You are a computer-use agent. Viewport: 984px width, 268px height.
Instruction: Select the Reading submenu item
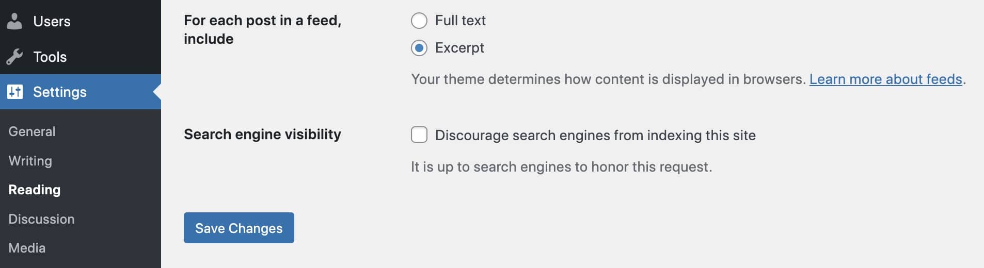[x=35, y=190]
